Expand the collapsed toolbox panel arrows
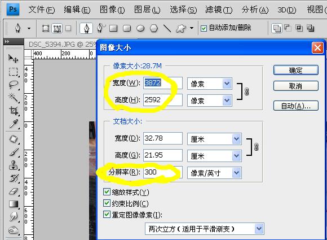 coord(7,42)
